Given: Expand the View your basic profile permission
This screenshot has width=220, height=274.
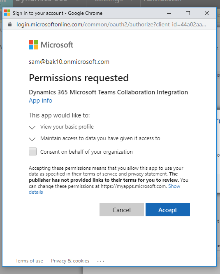Looking at the screenshot, I should (32, 127).
